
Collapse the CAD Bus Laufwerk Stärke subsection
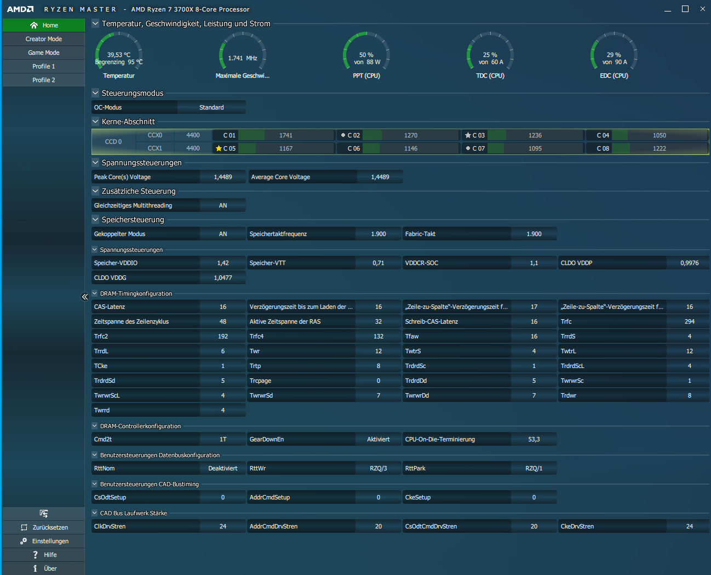tap(95, 513)
